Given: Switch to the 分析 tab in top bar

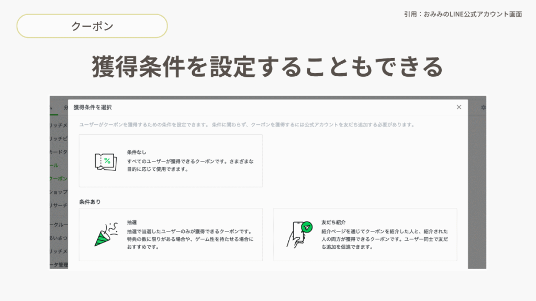Looking at the screenshot, I should point(65,107).
